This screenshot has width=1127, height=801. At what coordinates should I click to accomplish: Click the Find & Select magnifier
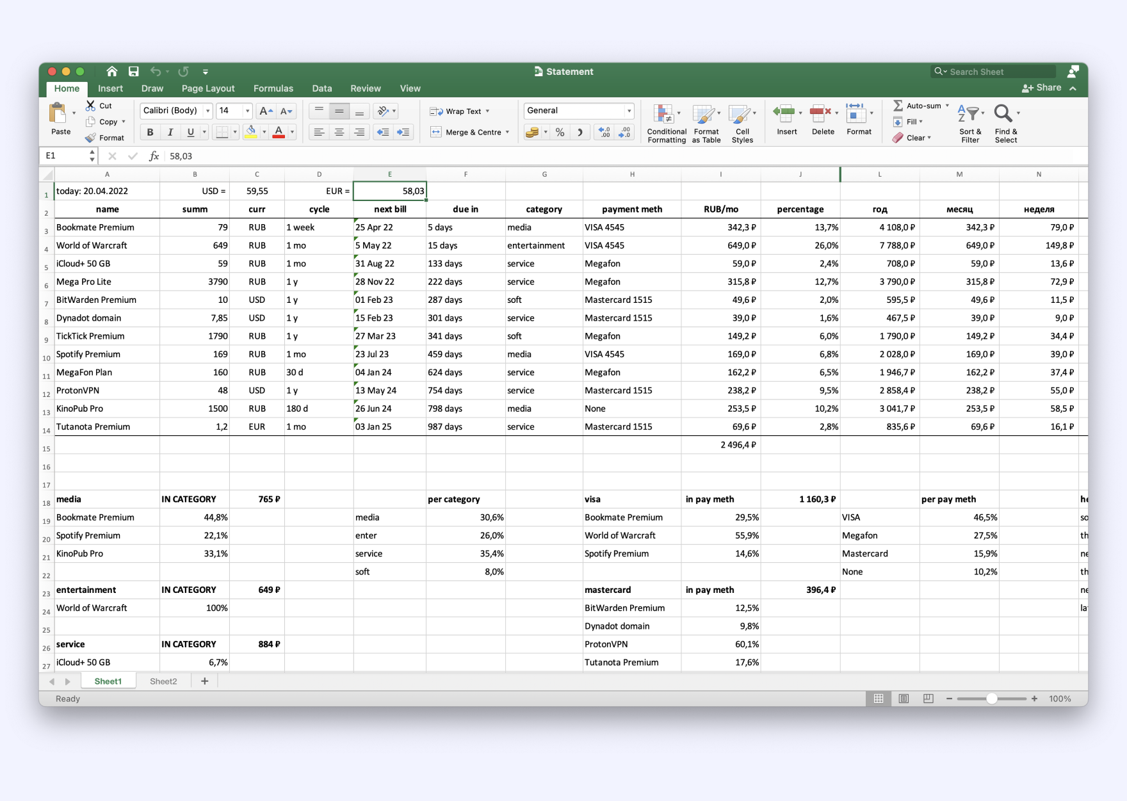[1003, 113]
